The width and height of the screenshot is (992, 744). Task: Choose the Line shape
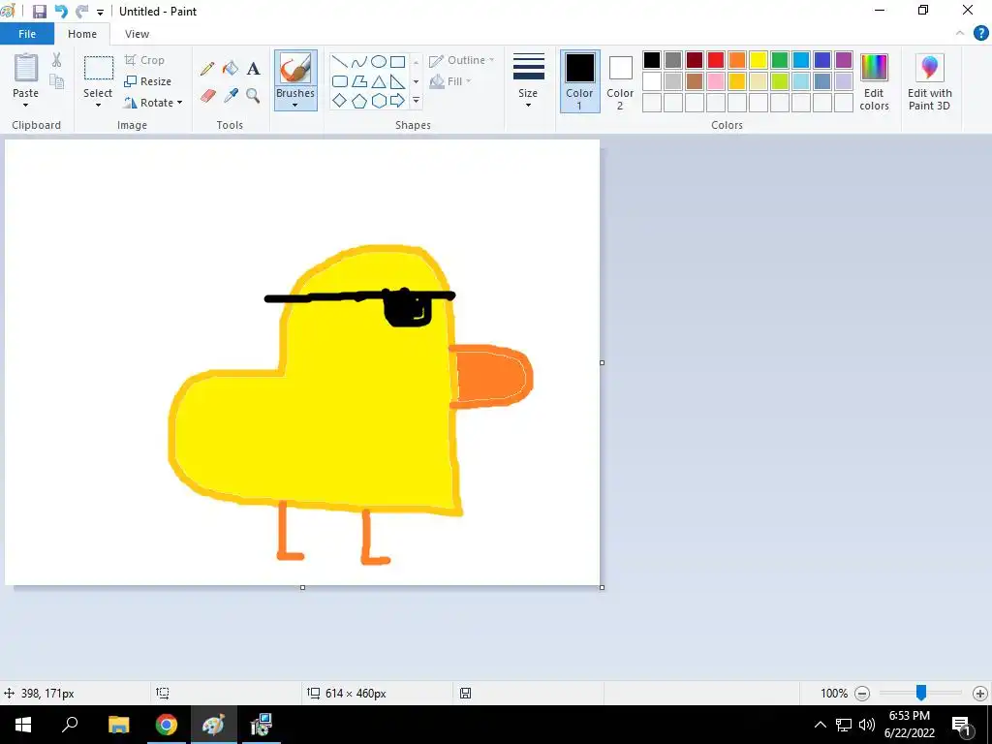[x=340, y=61]
